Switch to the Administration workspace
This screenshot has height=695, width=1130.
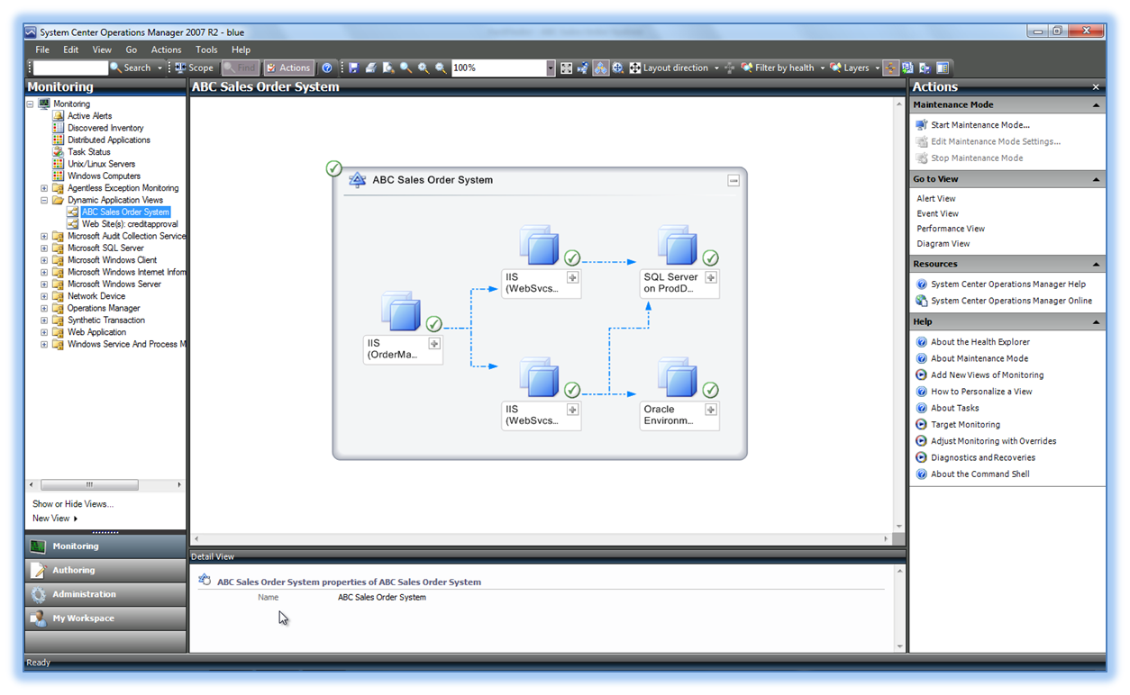(x=106, y=594)
